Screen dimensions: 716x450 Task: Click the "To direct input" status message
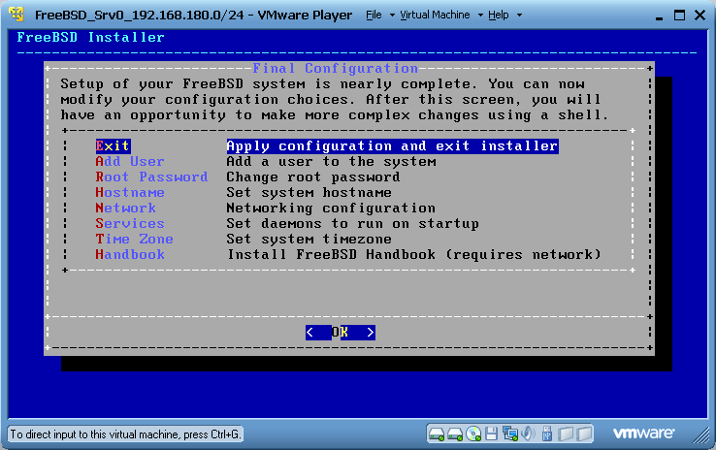(x=125, y=434)
